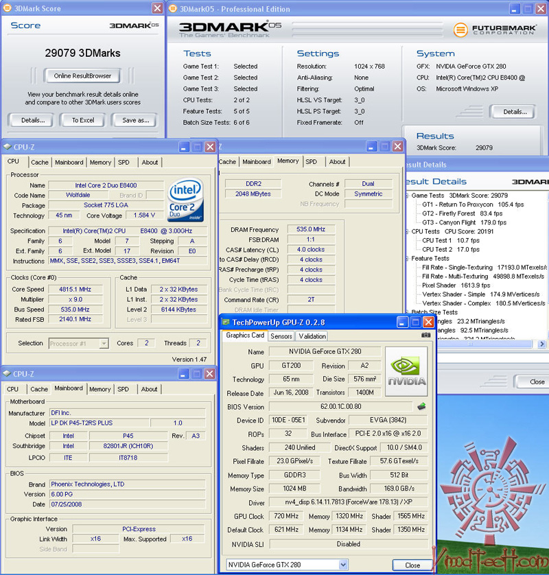Open Cache tab in CPU-Z mainboard window
Image resolution: width=549 pixels, height=575 pixels.
(x=39, y=389)
